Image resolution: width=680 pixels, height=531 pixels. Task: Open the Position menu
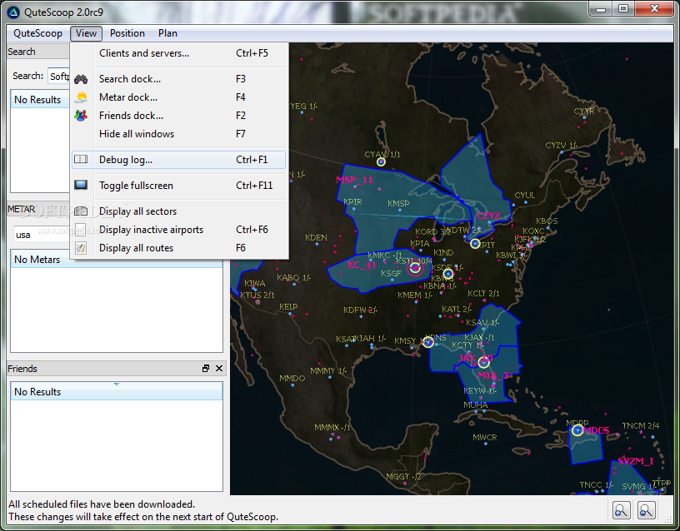pos(127,33)
